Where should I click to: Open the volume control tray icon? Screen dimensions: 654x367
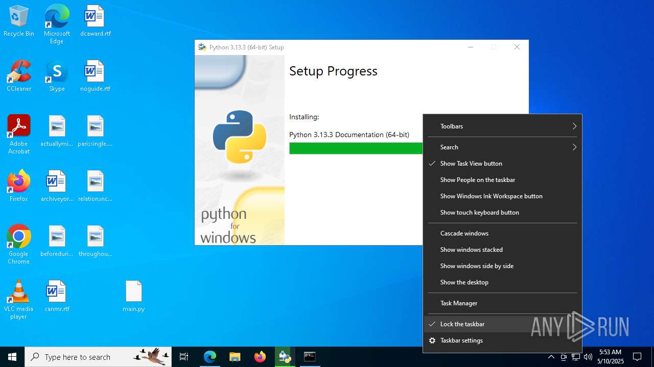tap(588, 357)
